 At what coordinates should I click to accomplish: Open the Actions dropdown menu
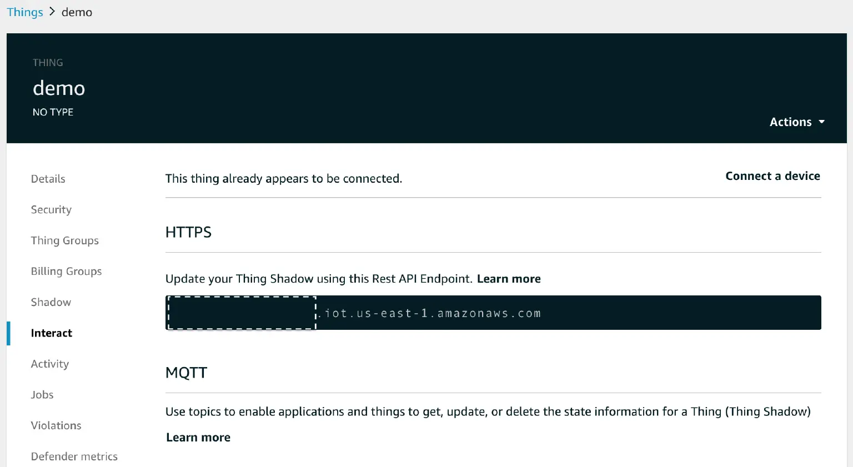point(791,122)
